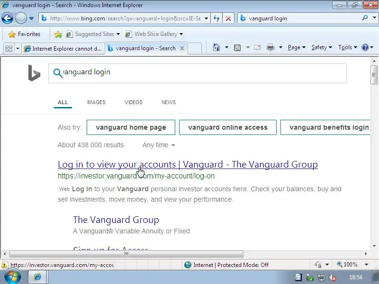Open the search provider dropdown arrow
The width and height of the screenshot is (379, 284).
click(x=374, y=18)
